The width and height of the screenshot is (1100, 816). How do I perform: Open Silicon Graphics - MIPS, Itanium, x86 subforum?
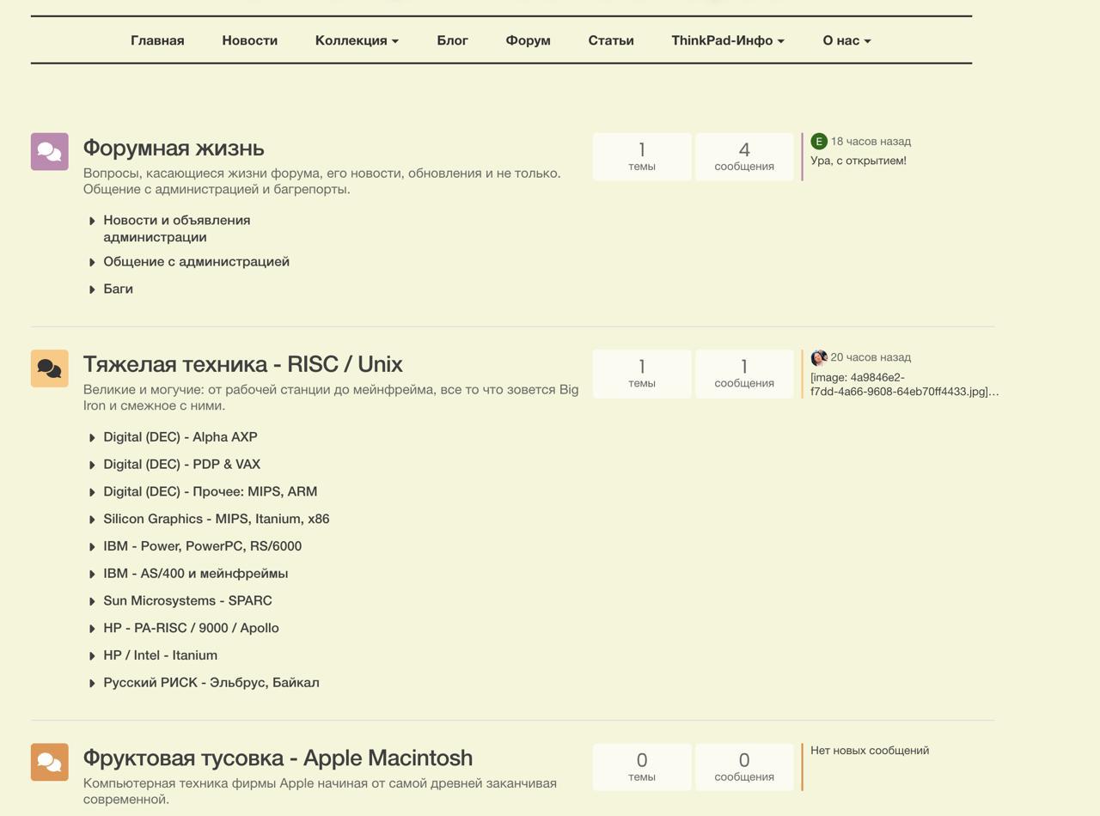(217, 519)
